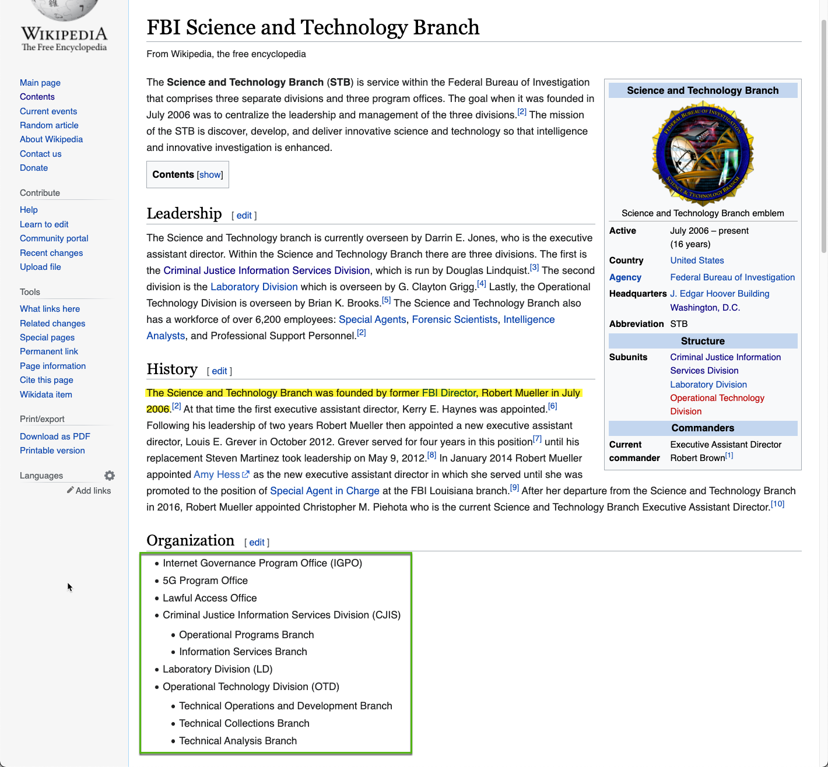The width and height of the screenshot is (828, 767).
Task: Open Special pages
Action: click(x=47, y=337)
